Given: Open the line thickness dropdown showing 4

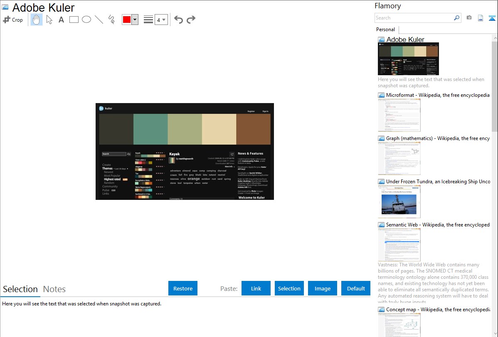Looking at the screenshot, I should click(161, 20).
